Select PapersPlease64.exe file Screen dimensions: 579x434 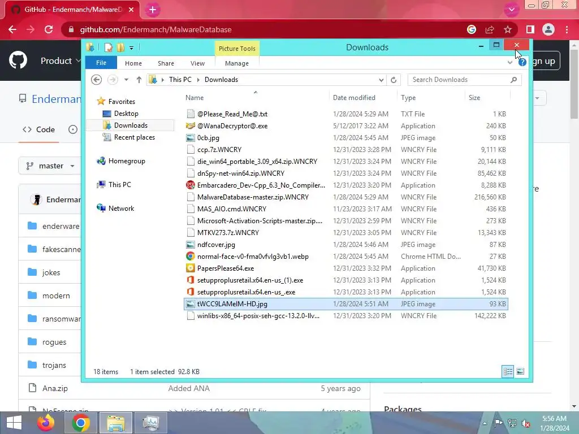(226, 268)
